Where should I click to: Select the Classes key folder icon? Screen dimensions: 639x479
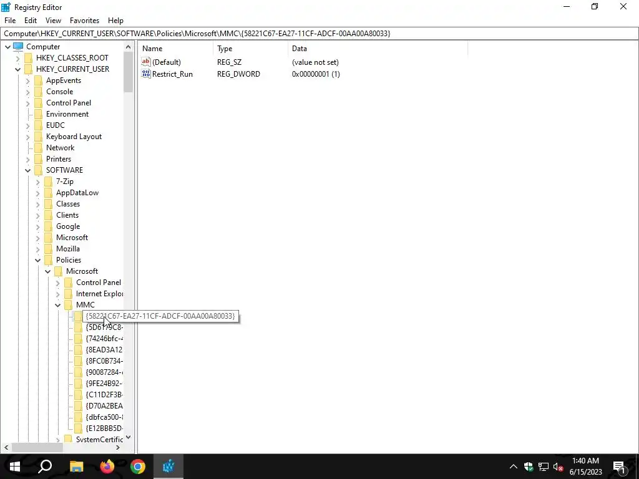49,204
